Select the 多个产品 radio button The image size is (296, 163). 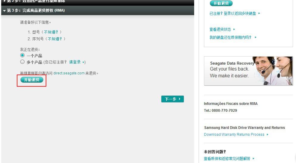[22, 62]
